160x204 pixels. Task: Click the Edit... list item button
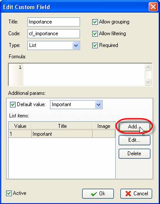coord(134,140)
